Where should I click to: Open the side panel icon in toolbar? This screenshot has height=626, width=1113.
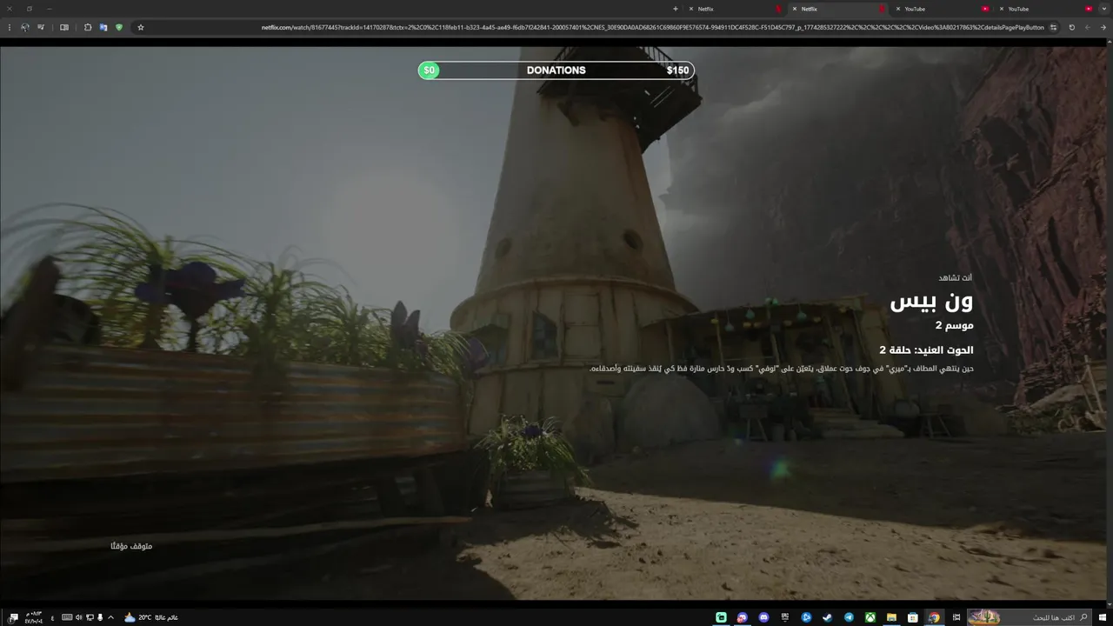tap(64, 27)
